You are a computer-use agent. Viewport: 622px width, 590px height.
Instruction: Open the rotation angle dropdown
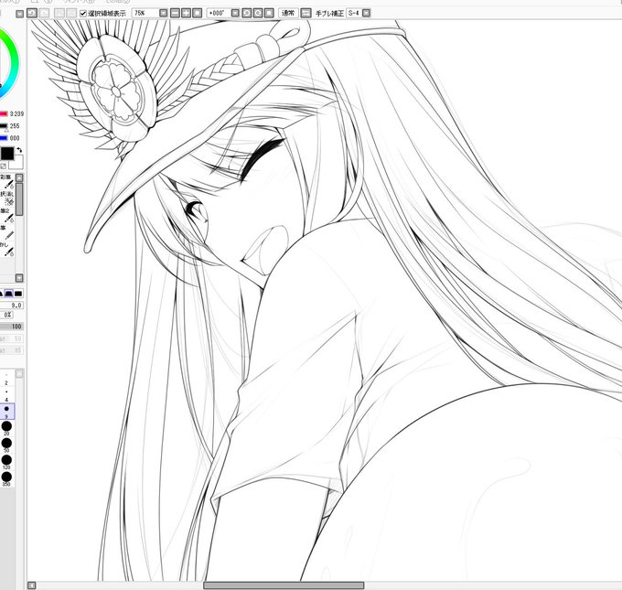(235, 13)
